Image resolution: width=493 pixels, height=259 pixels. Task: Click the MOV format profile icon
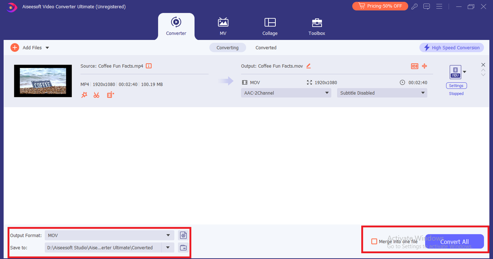coord(455,72)
